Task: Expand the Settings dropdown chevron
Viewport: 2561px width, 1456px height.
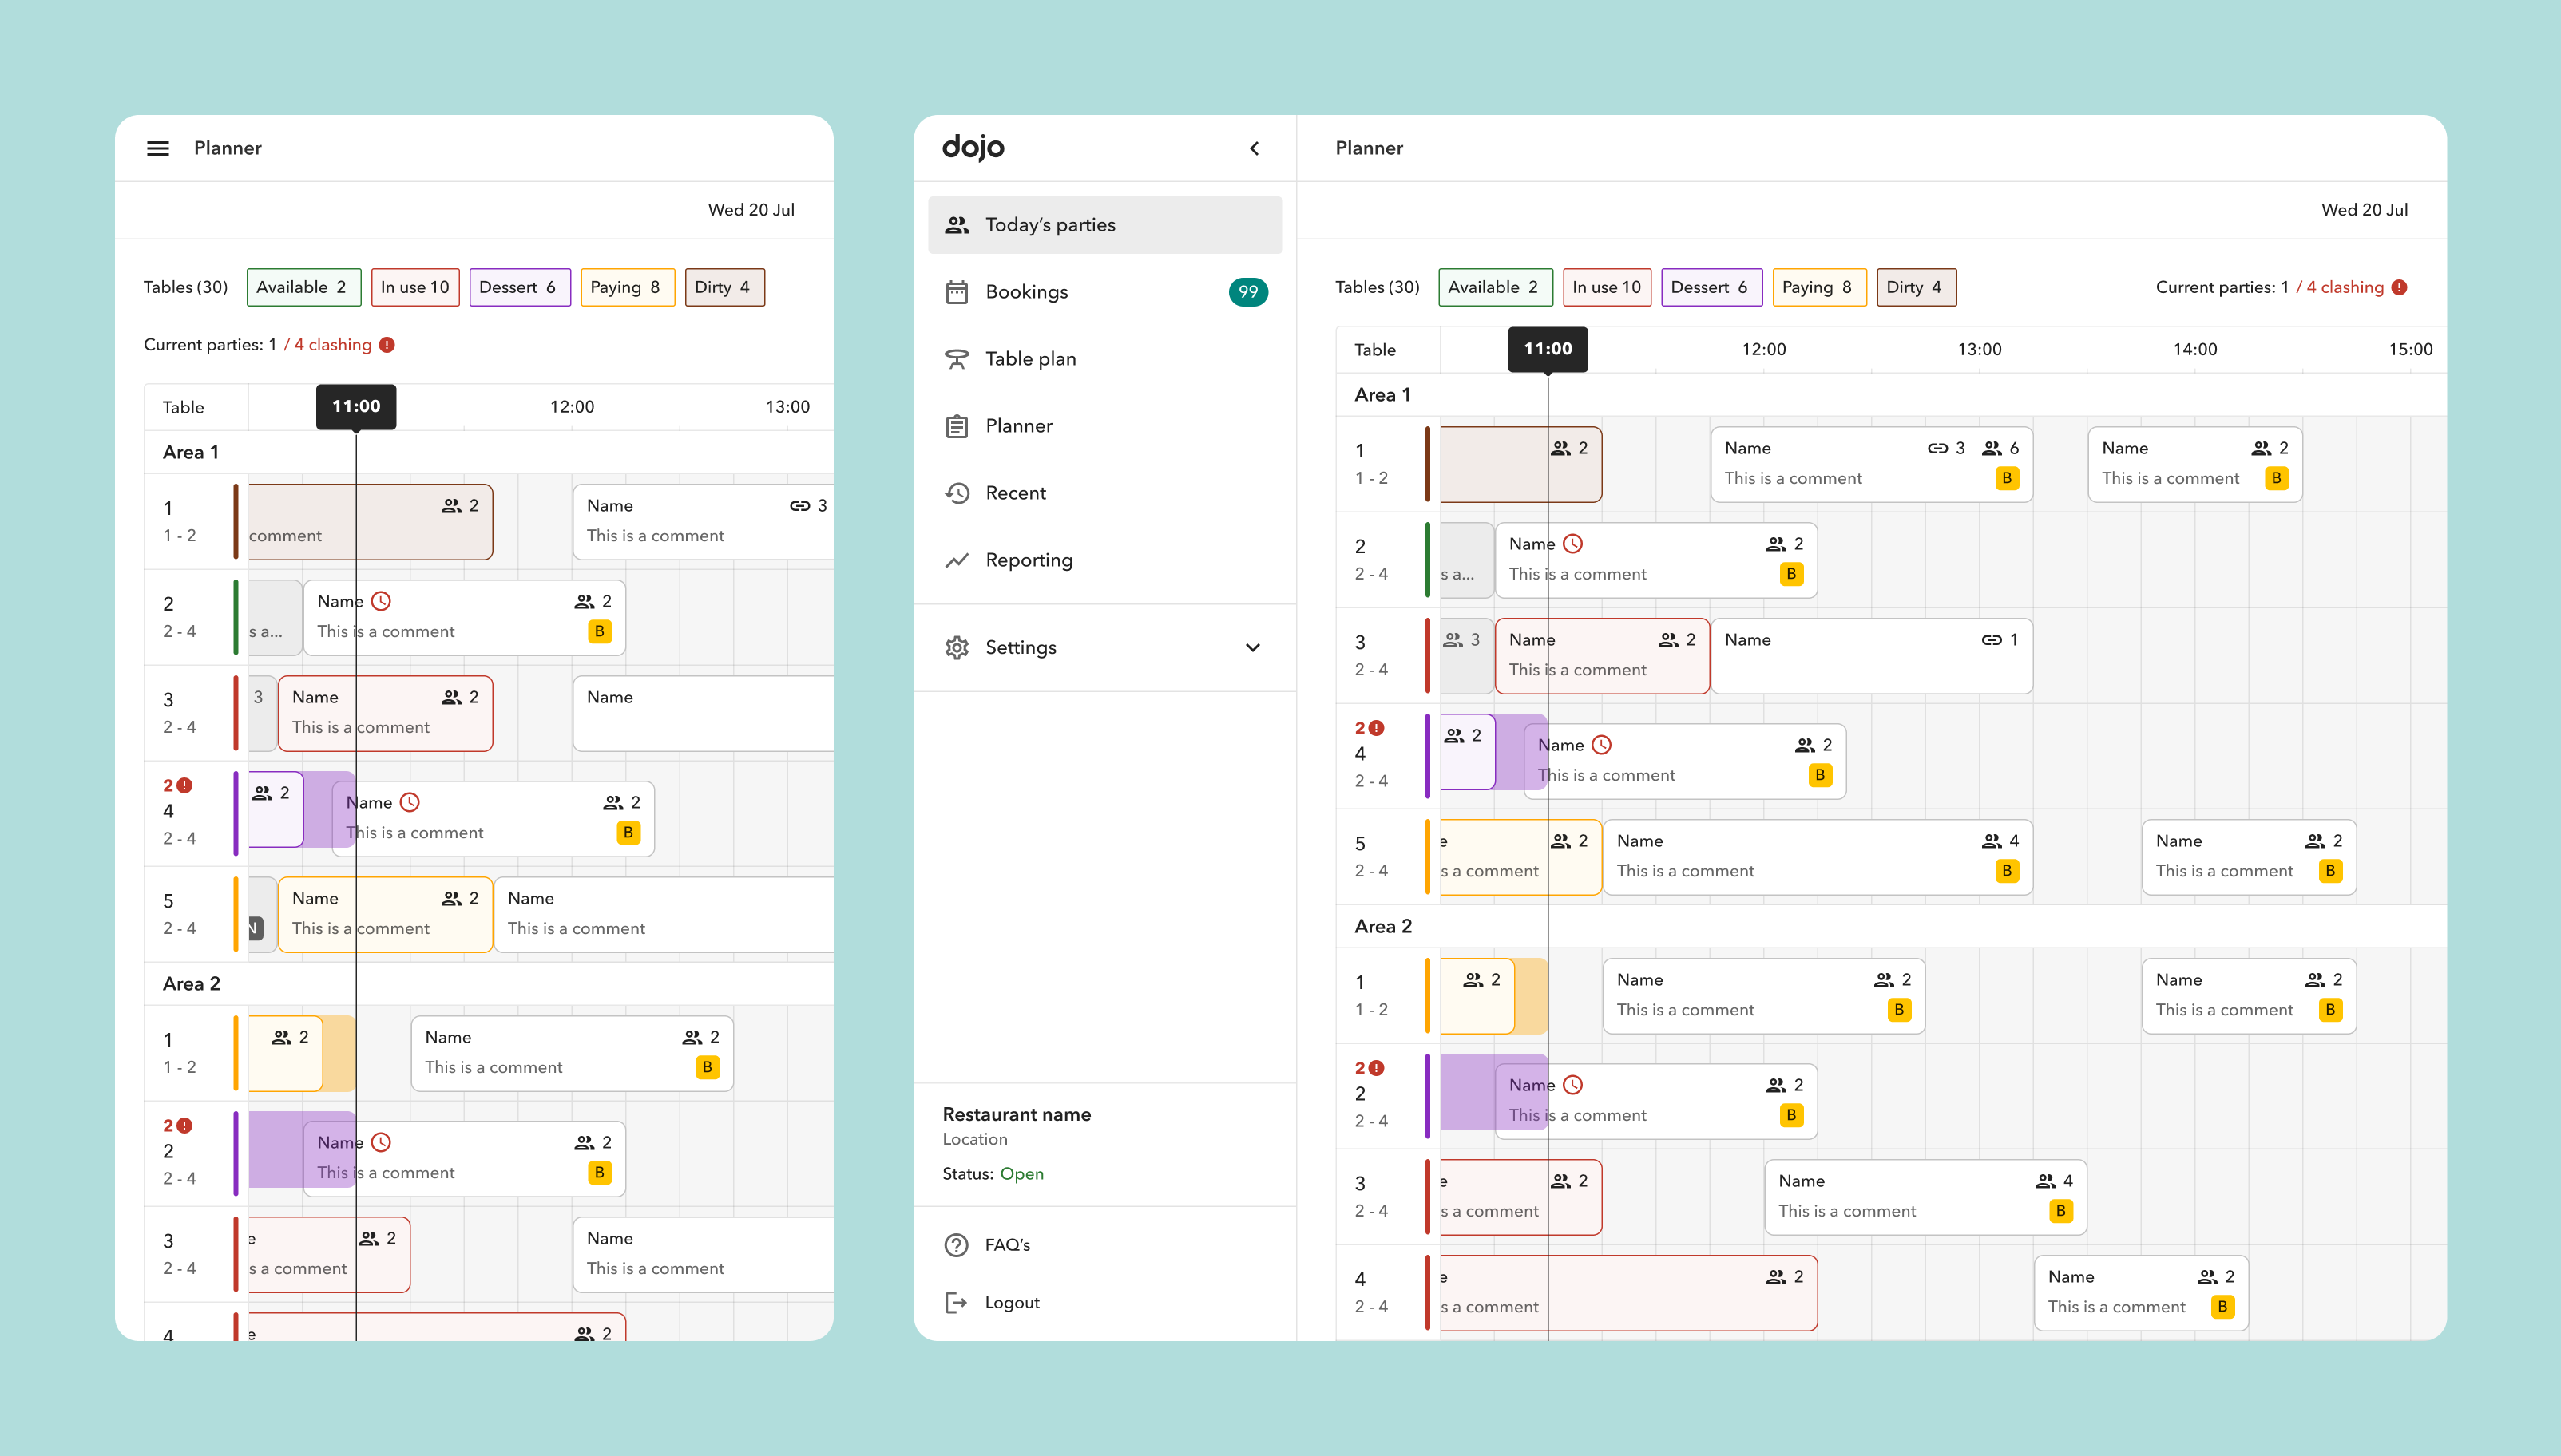Action: coord(1252,647)
